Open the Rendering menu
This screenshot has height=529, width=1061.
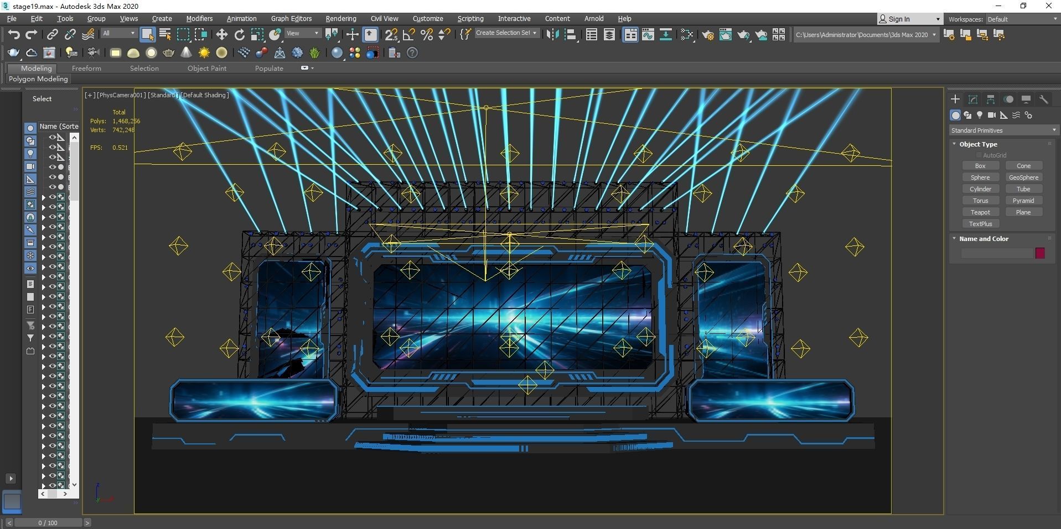point(340,19)
